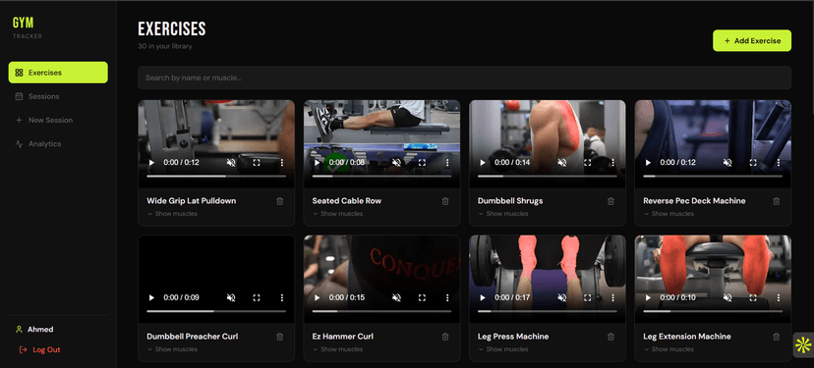
Task: Expand Show muscles for Ez Hammer Curl
Action: click(x=338, y=349)
